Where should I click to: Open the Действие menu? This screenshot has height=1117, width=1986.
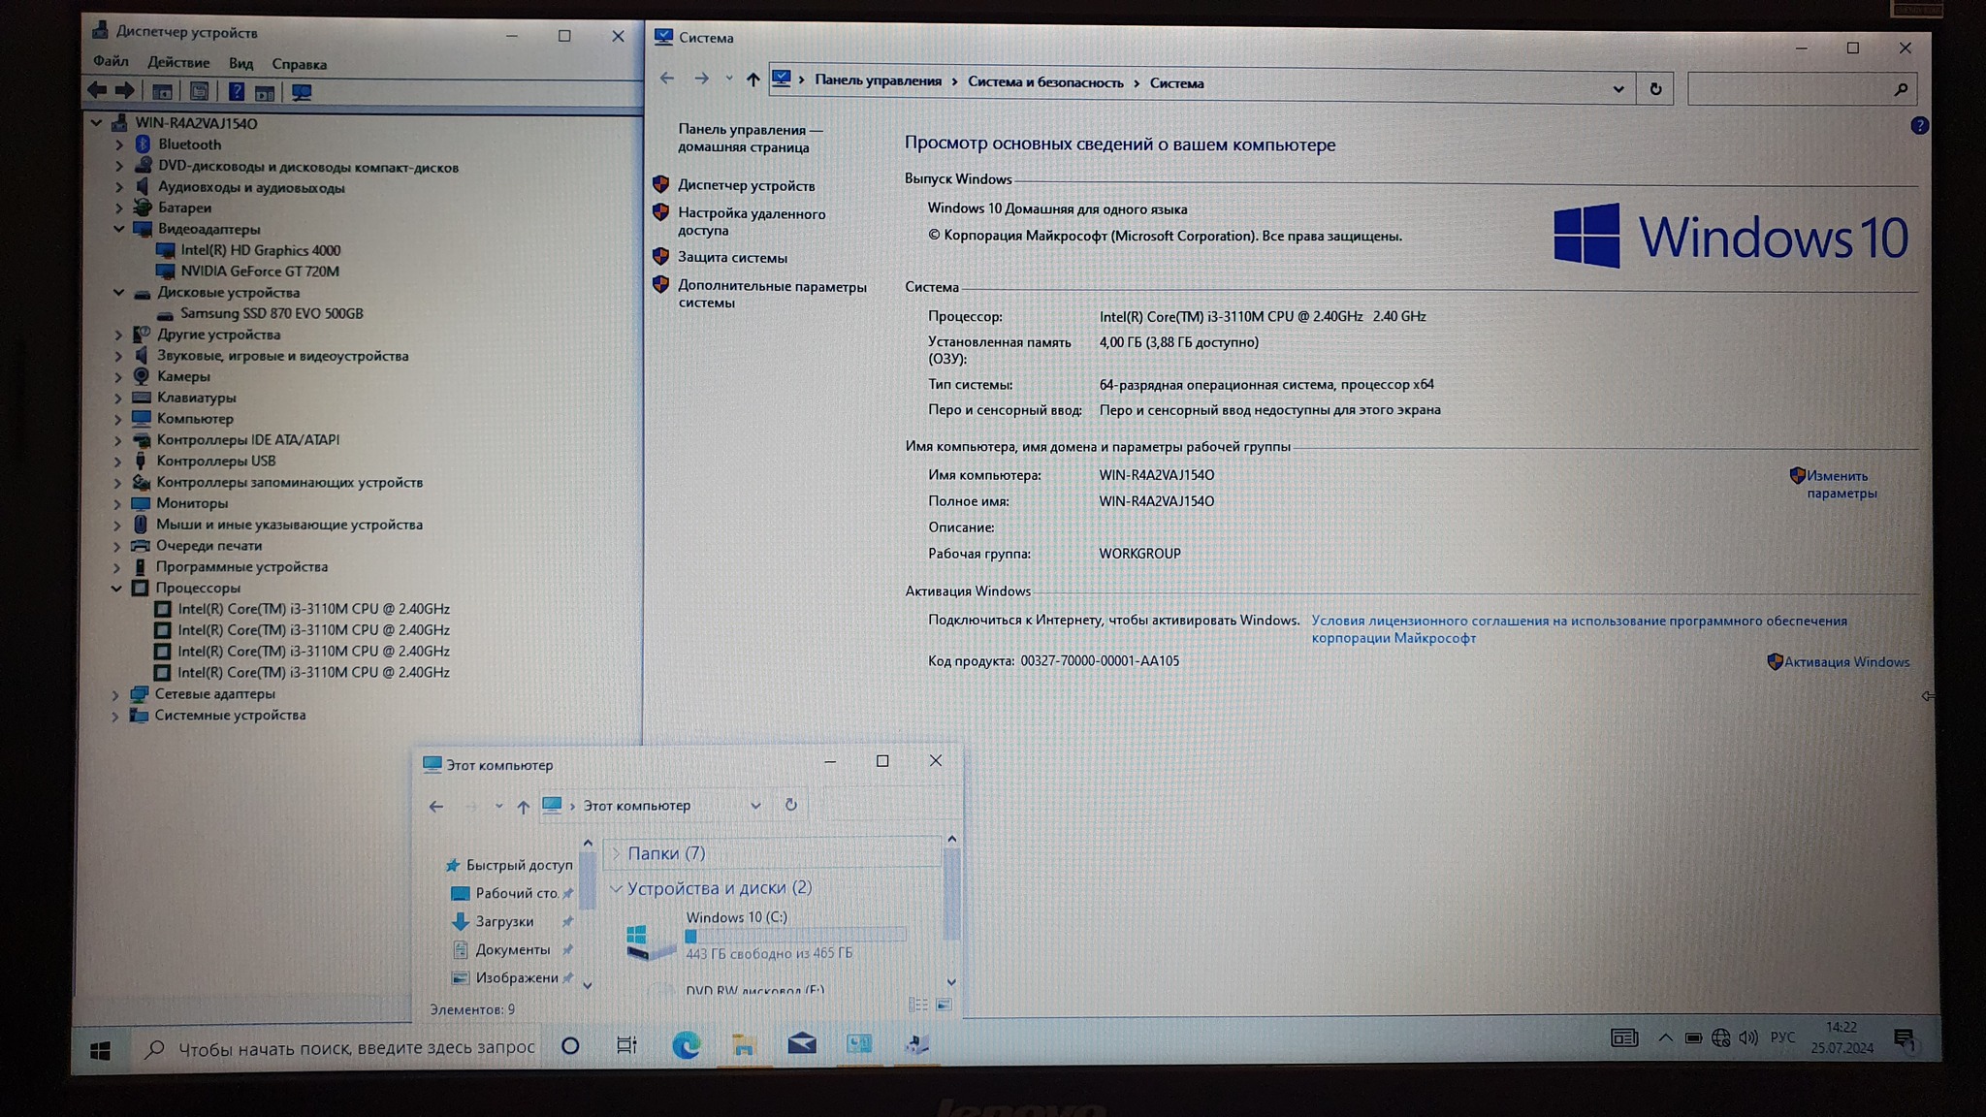coord(178,63)
